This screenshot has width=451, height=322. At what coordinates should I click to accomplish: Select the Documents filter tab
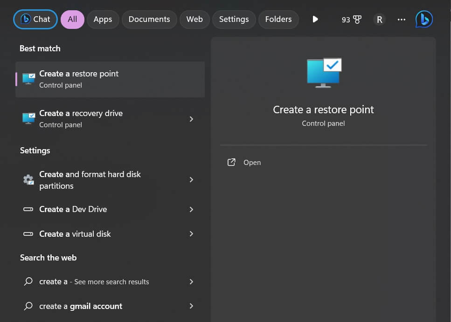tap(149, 20)
